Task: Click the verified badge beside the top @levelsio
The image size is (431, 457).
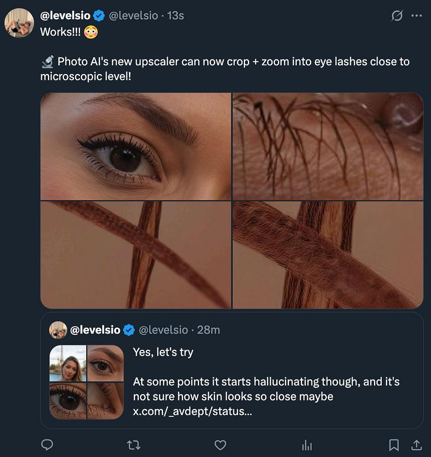Action: coord(99,16)
